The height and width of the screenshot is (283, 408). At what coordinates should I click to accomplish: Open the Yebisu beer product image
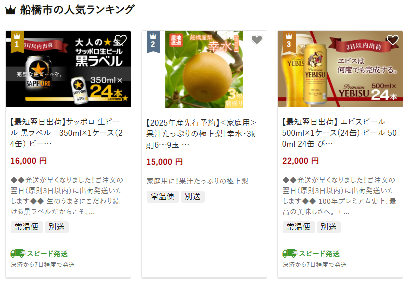tap(340, 69)
